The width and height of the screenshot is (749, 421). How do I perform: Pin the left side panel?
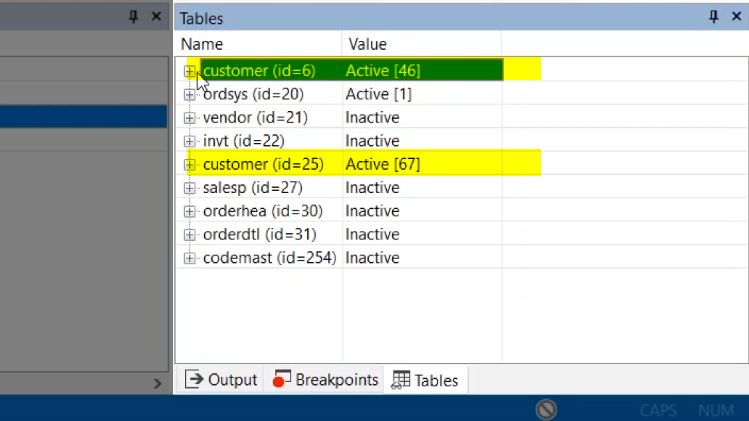coord(133,16)
